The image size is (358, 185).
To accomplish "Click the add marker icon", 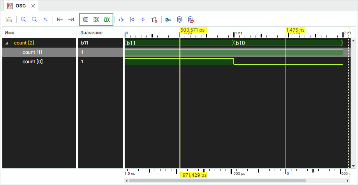I will [122, 20].
